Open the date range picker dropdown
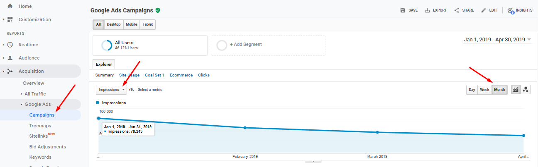Image resolution: width=538 pixels, height=167 pixels. [497, 40]
